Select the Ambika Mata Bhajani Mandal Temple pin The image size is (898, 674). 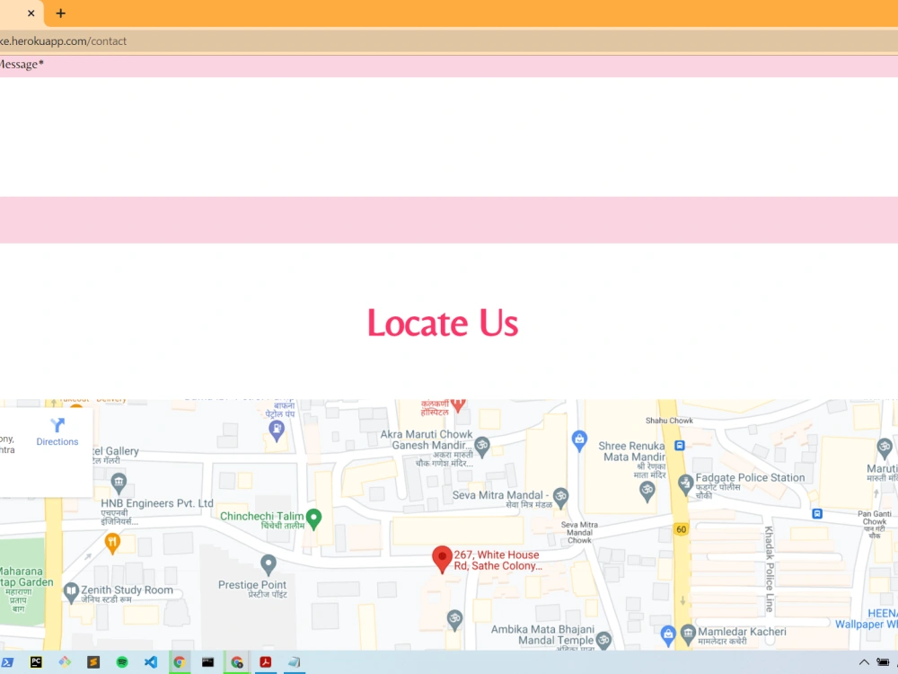[603, 640]
